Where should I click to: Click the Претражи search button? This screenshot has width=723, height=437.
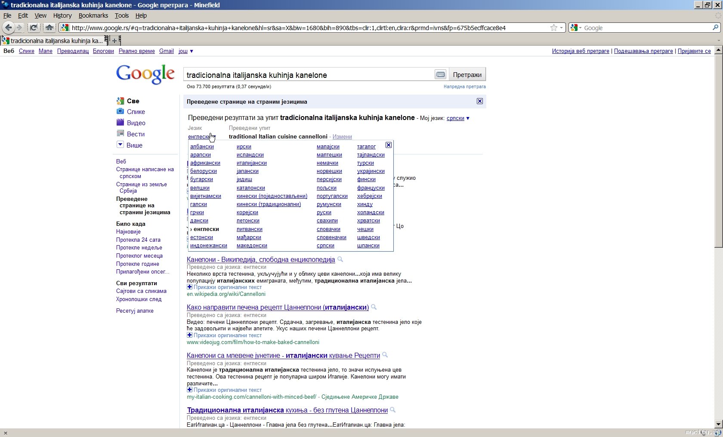click(467, 74)
